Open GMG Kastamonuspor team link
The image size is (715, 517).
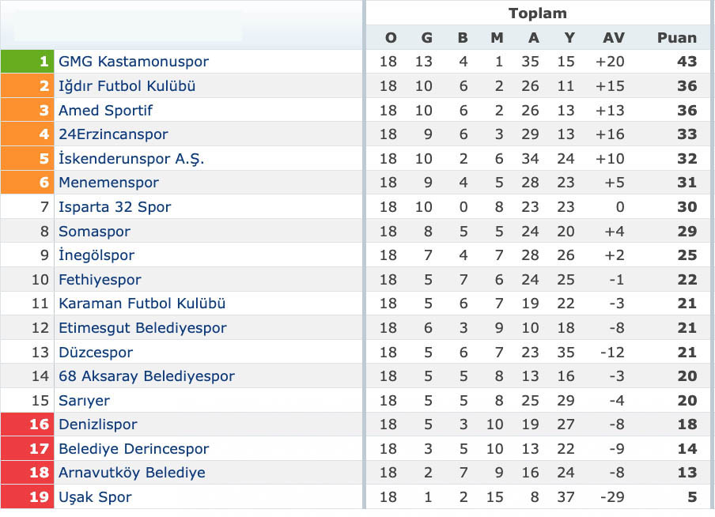[x=134, y=62]
